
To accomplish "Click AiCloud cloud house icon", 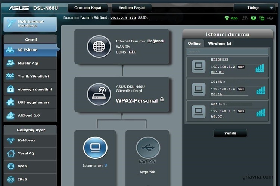I will pyautogui.click(x=10, y=115).
